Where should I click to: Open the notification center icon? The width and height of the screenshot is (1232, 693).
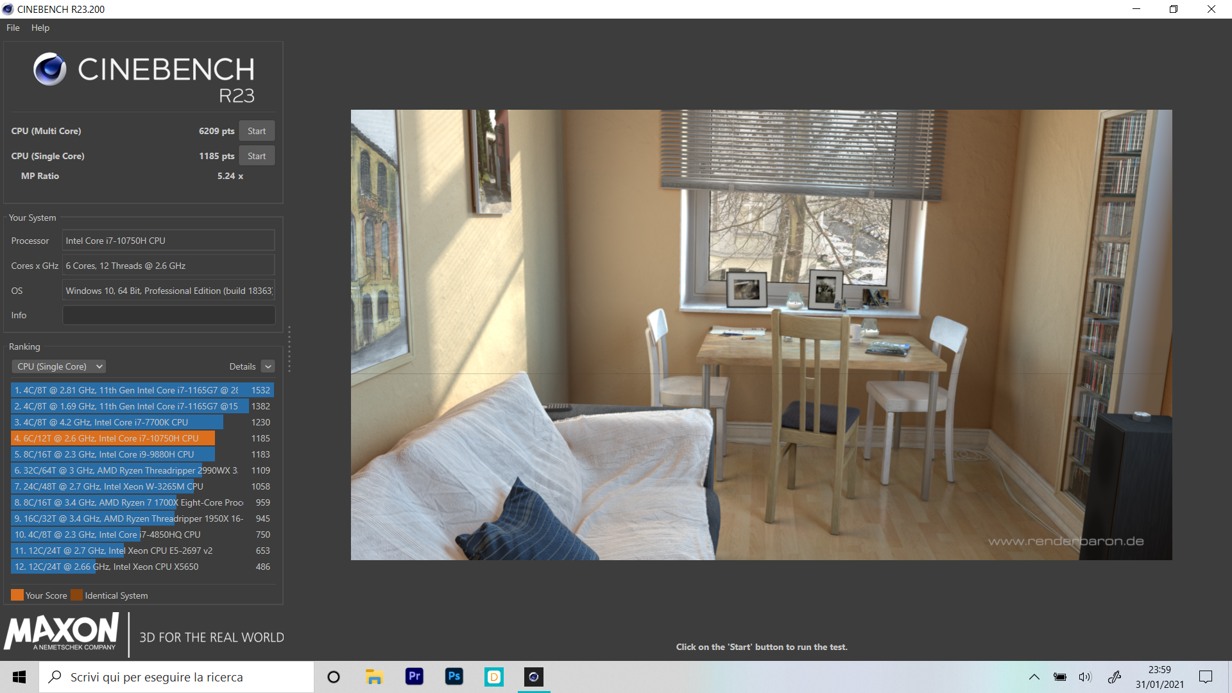1206,677
